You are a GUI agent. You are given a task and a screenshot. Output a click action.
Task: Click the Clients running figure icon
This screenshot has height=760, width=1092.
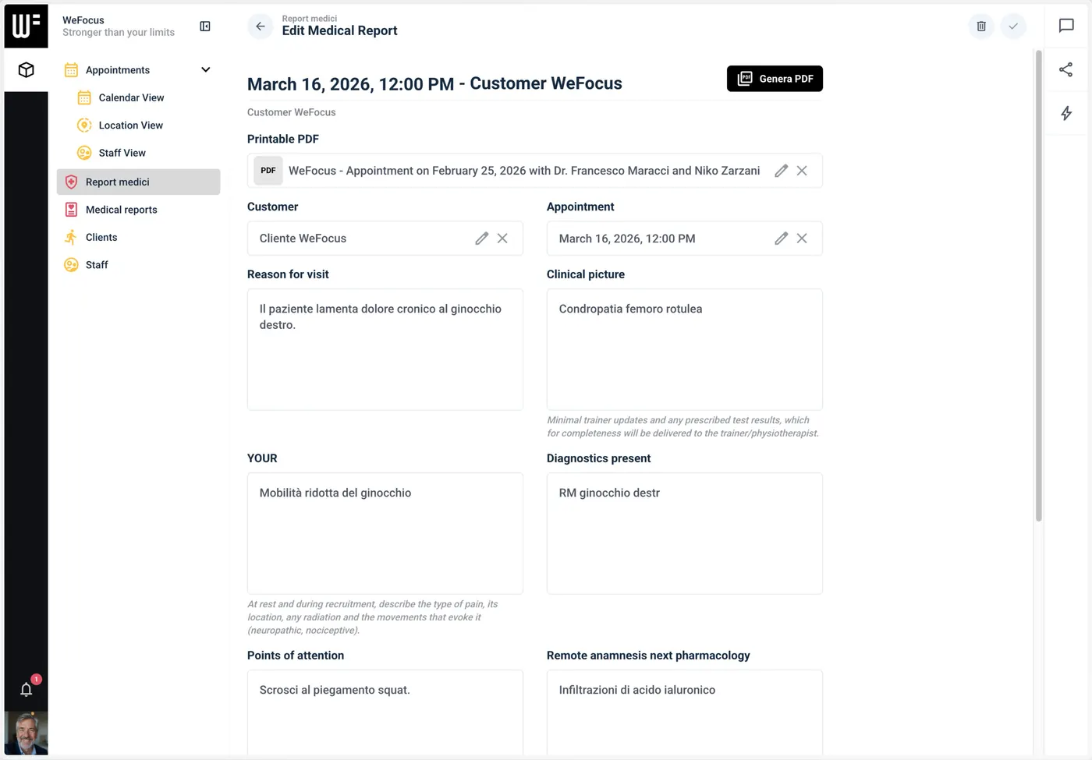(71, 237)
